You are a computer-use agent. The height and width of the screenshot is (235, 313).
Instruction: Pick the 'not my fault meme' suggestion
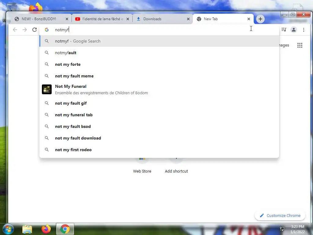pos(159,76)
